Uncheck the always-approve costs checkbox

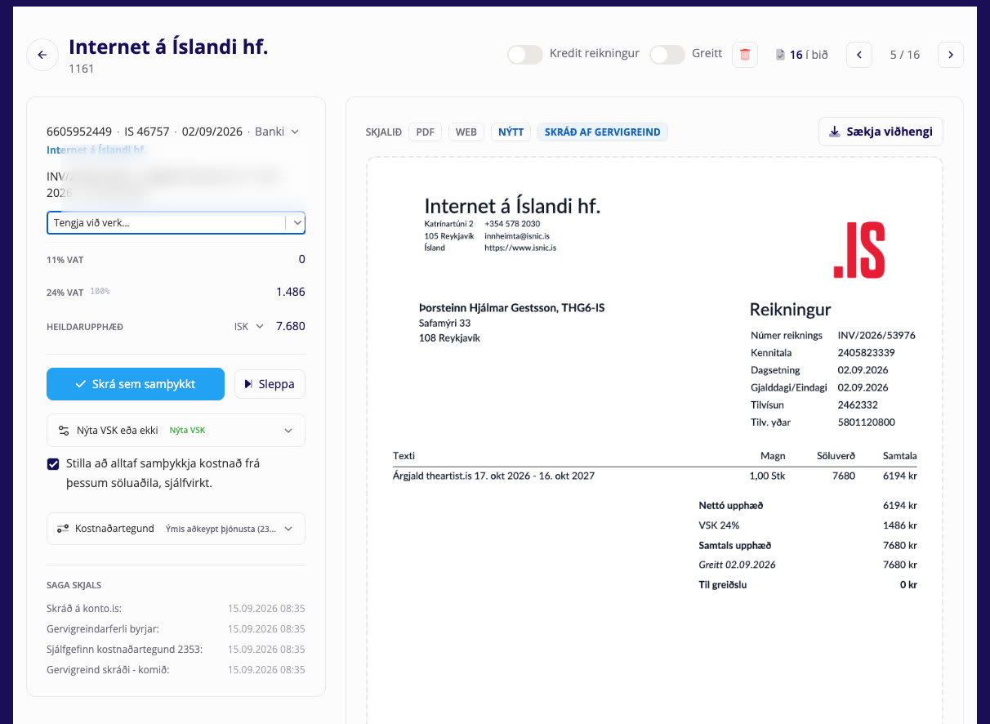[x=53, y=464]
